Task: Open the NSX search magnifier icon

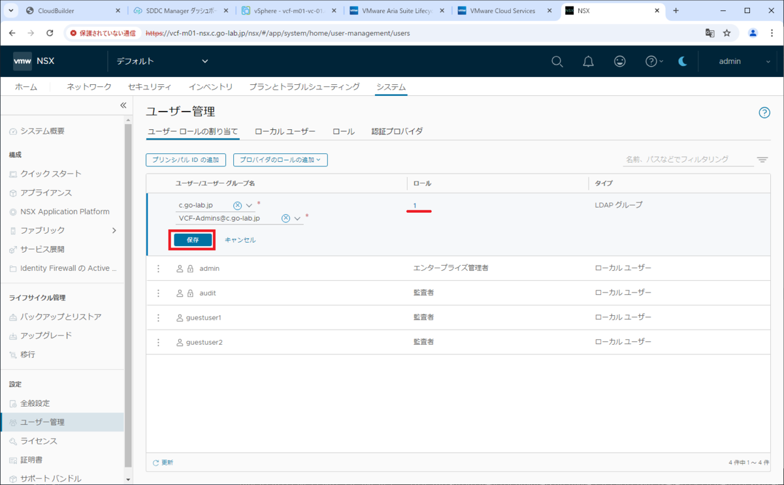Action: click(557, 61)
